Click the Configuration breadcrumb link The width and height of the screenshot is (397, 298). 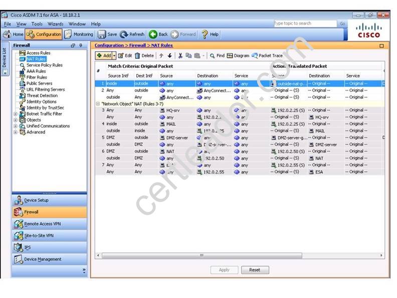(x=109, y=45)
